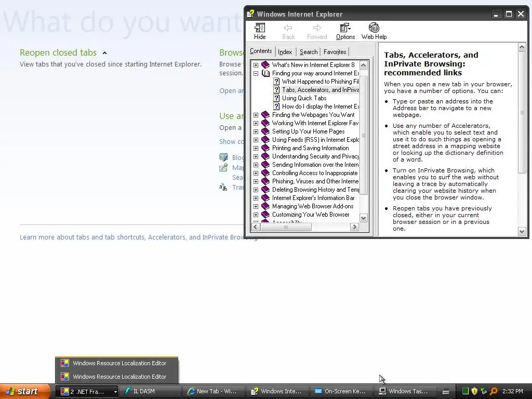The width and height of the screenshot is (532, 399).
Task: Select second Windows Resource Localization Editor entry
Action: [116, 377]
